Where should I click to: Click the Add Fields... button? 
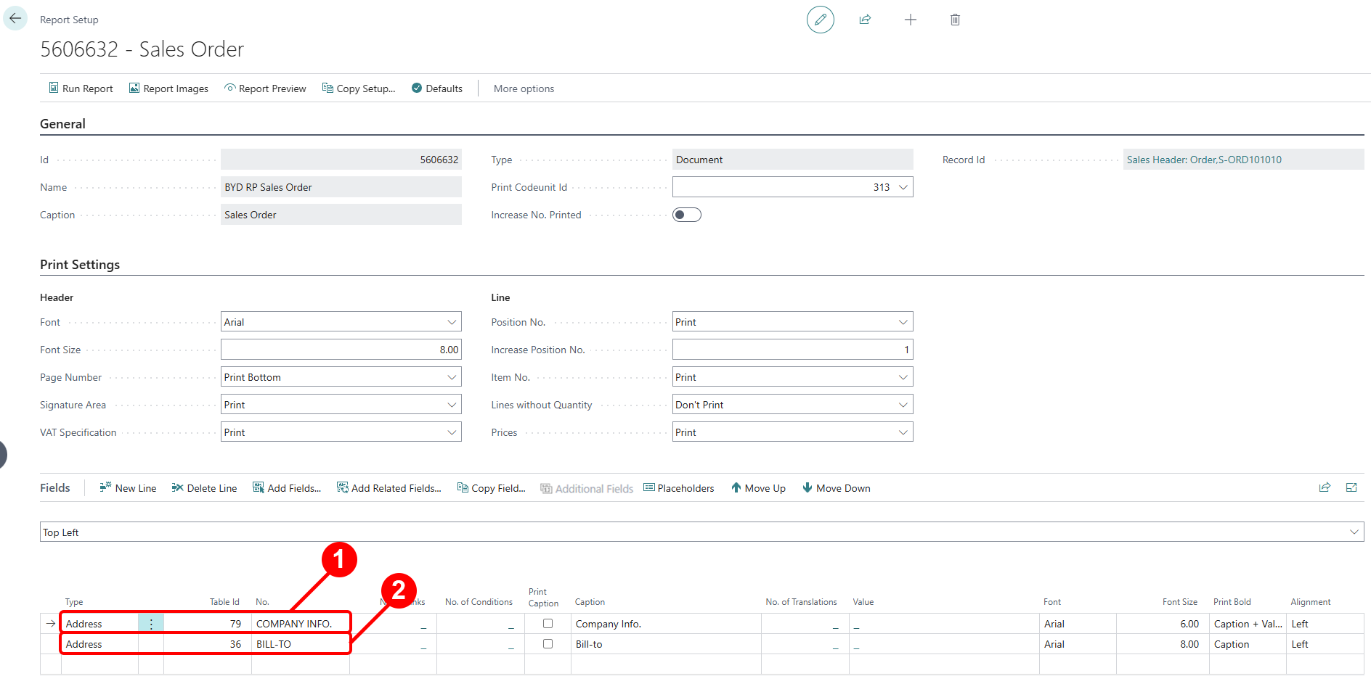point(287,488)
